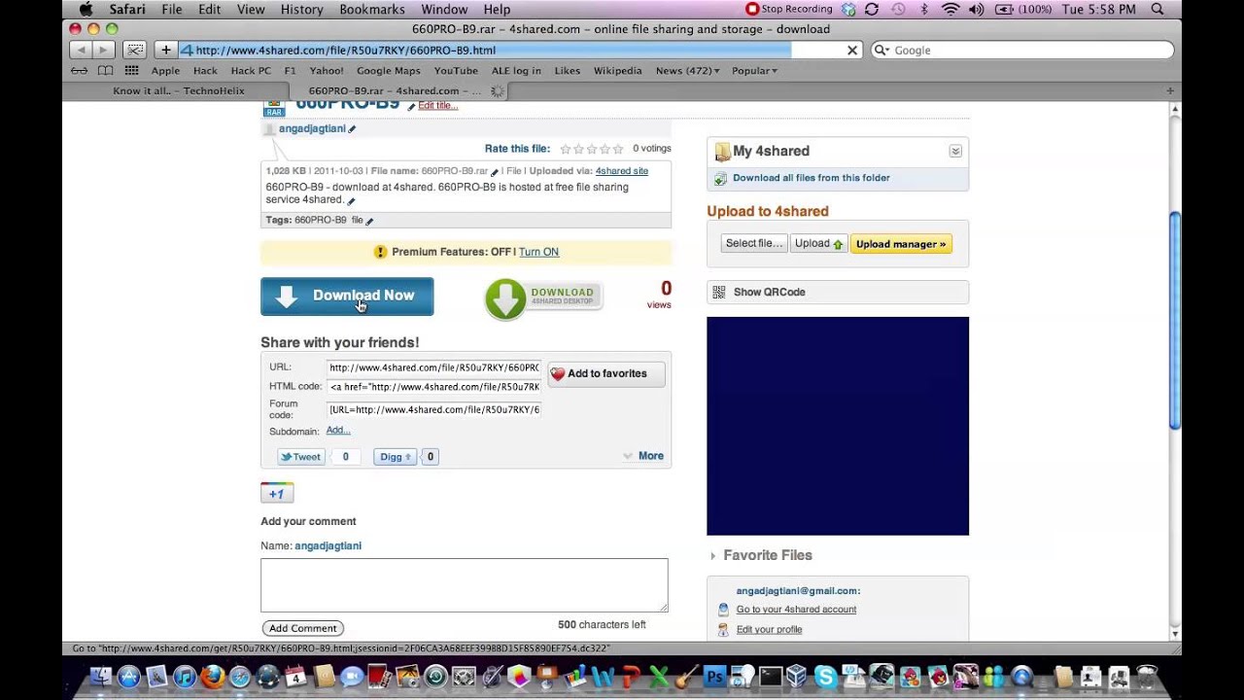The height and width of the screenshot is (700, 1244).
Task: Click the Subdomain Add... link
Action: click(x=338, y=431)
